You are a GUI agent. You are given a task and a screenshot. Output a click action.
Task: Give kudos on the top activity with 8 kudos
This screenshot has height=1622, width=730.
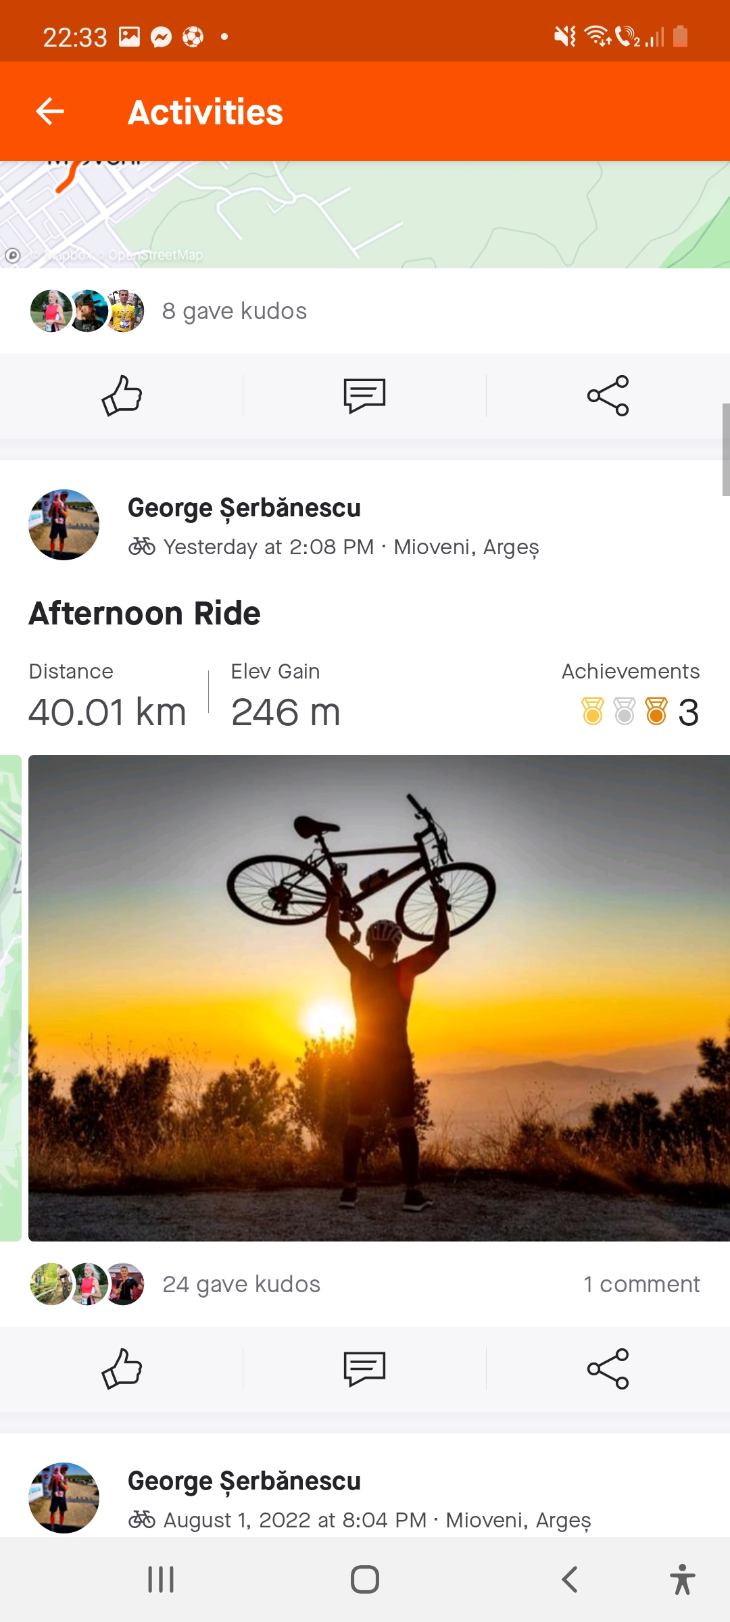[x=122, y=396]
